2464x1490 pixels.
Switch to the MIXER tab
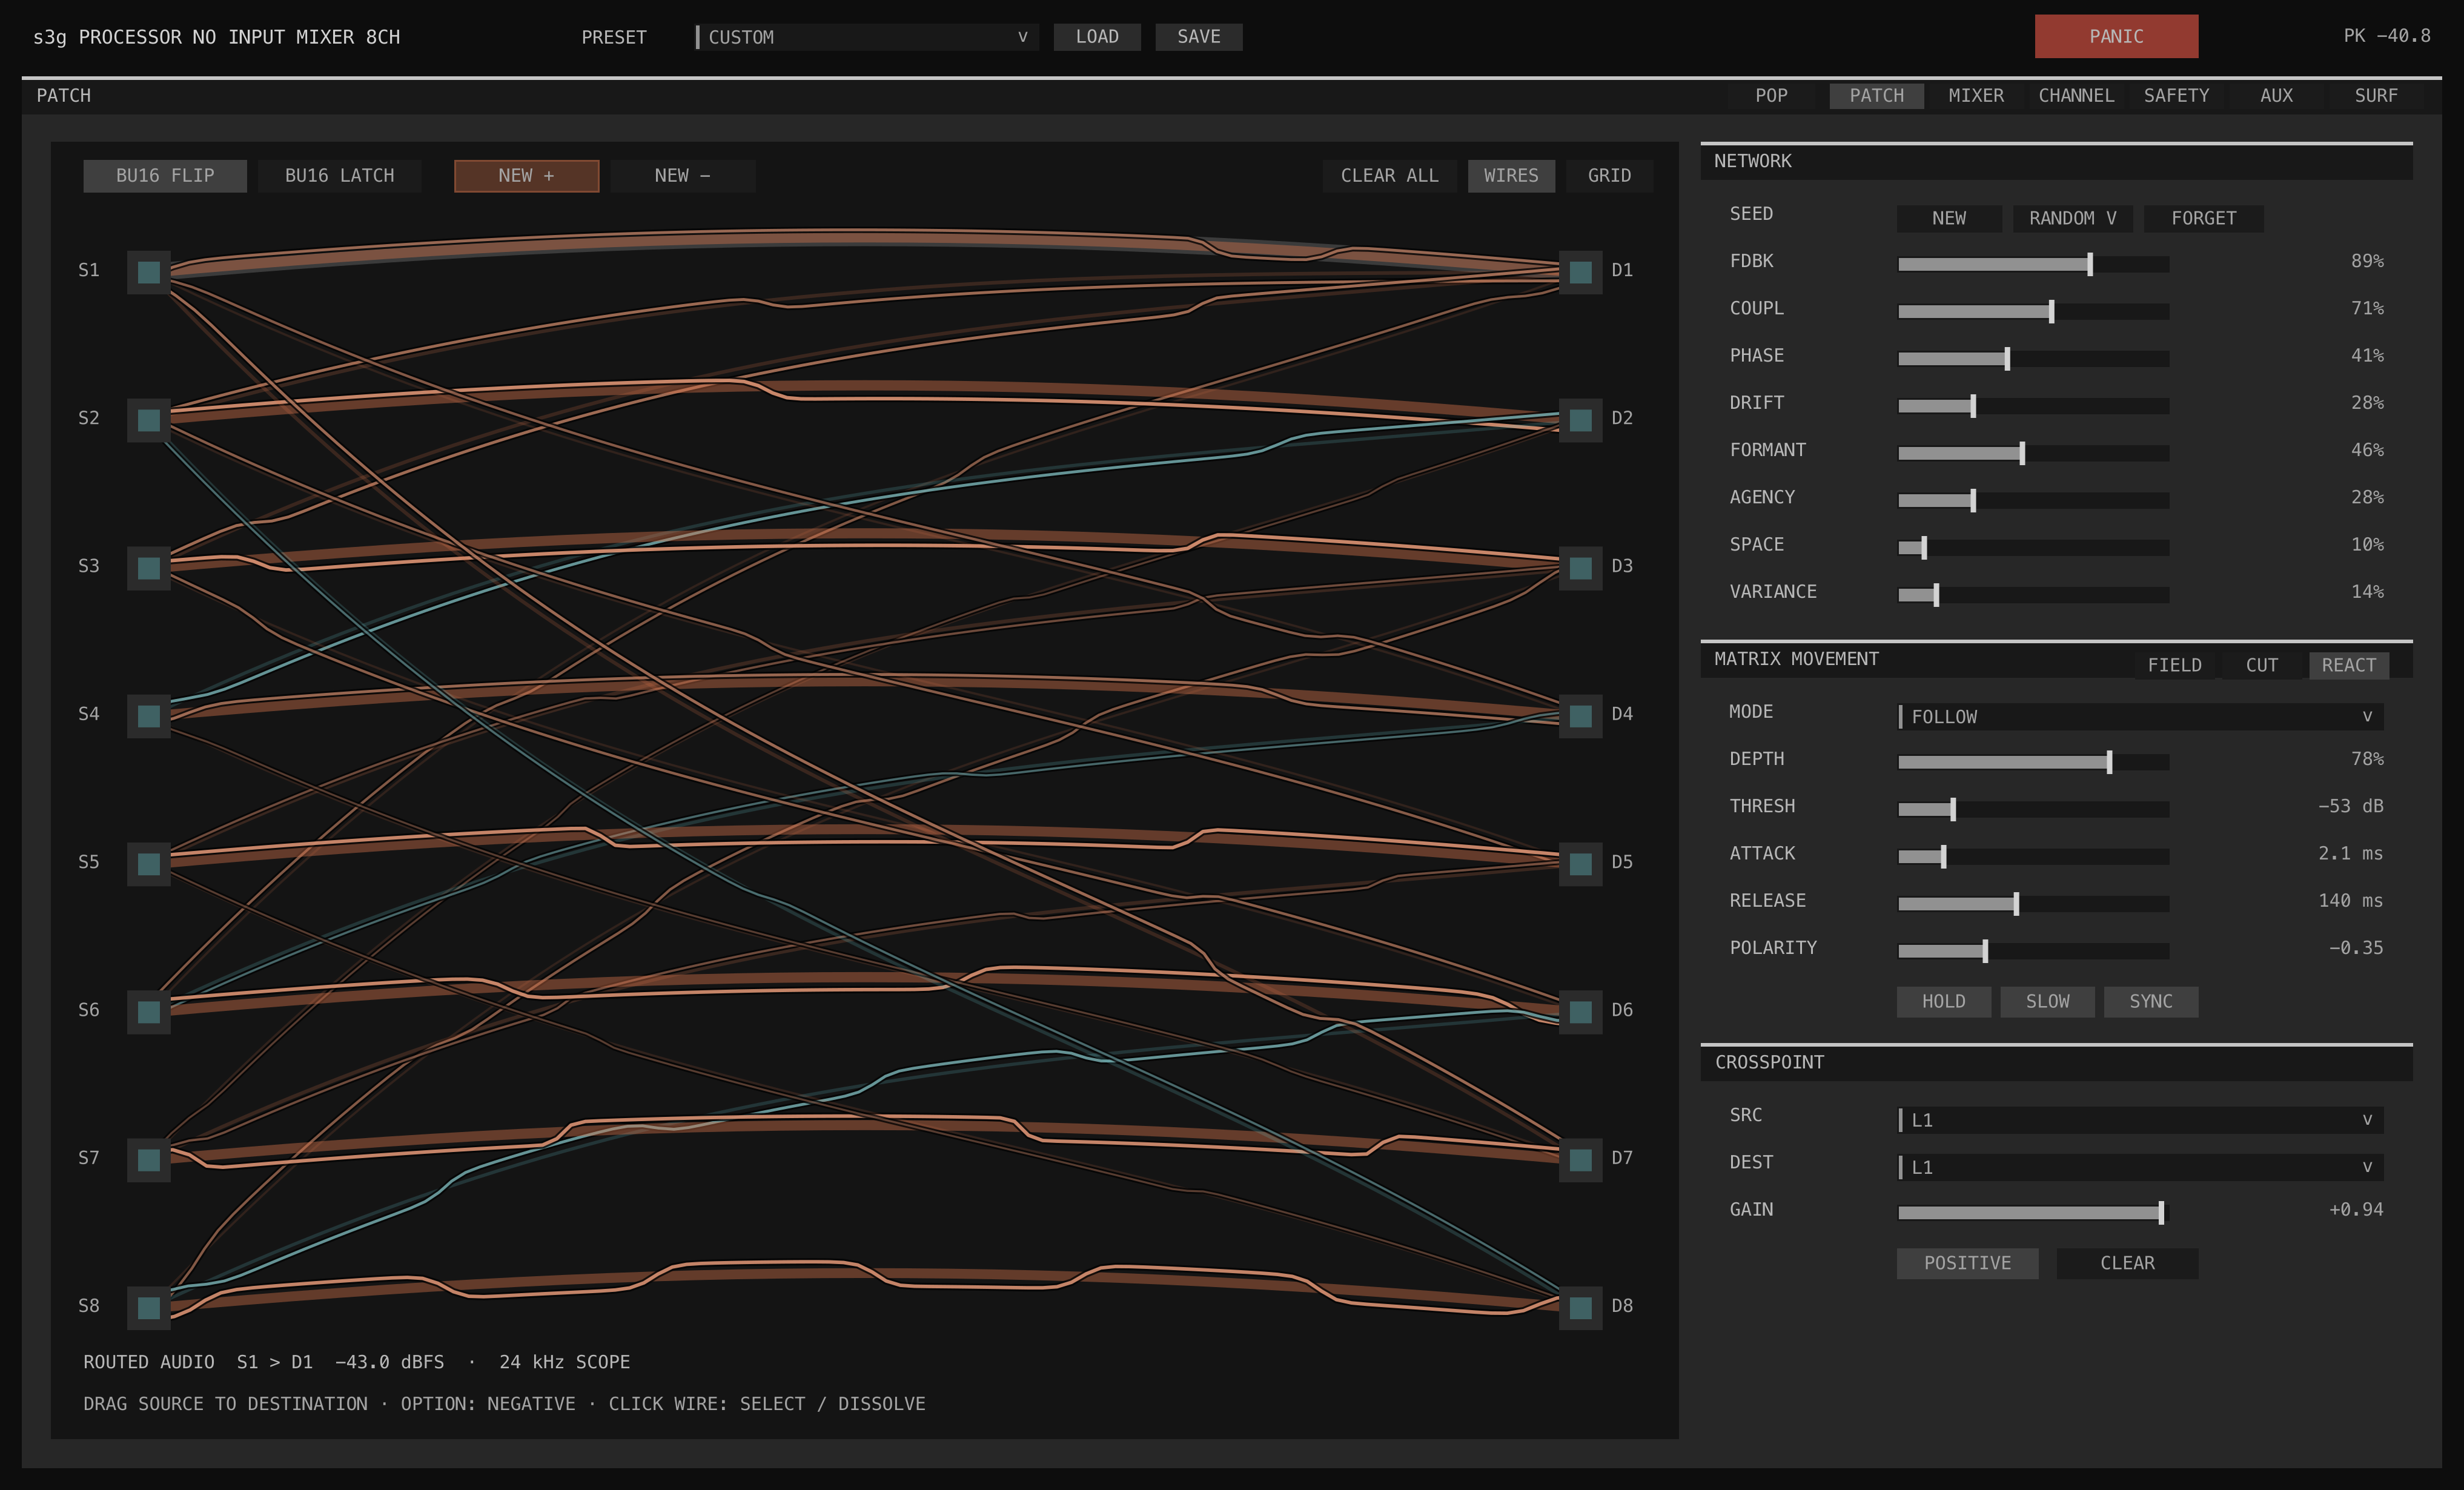[1976, 96]
